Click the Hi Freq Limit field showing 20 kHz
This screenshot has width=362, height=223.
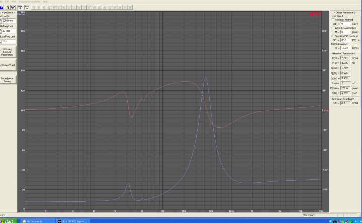9,31
